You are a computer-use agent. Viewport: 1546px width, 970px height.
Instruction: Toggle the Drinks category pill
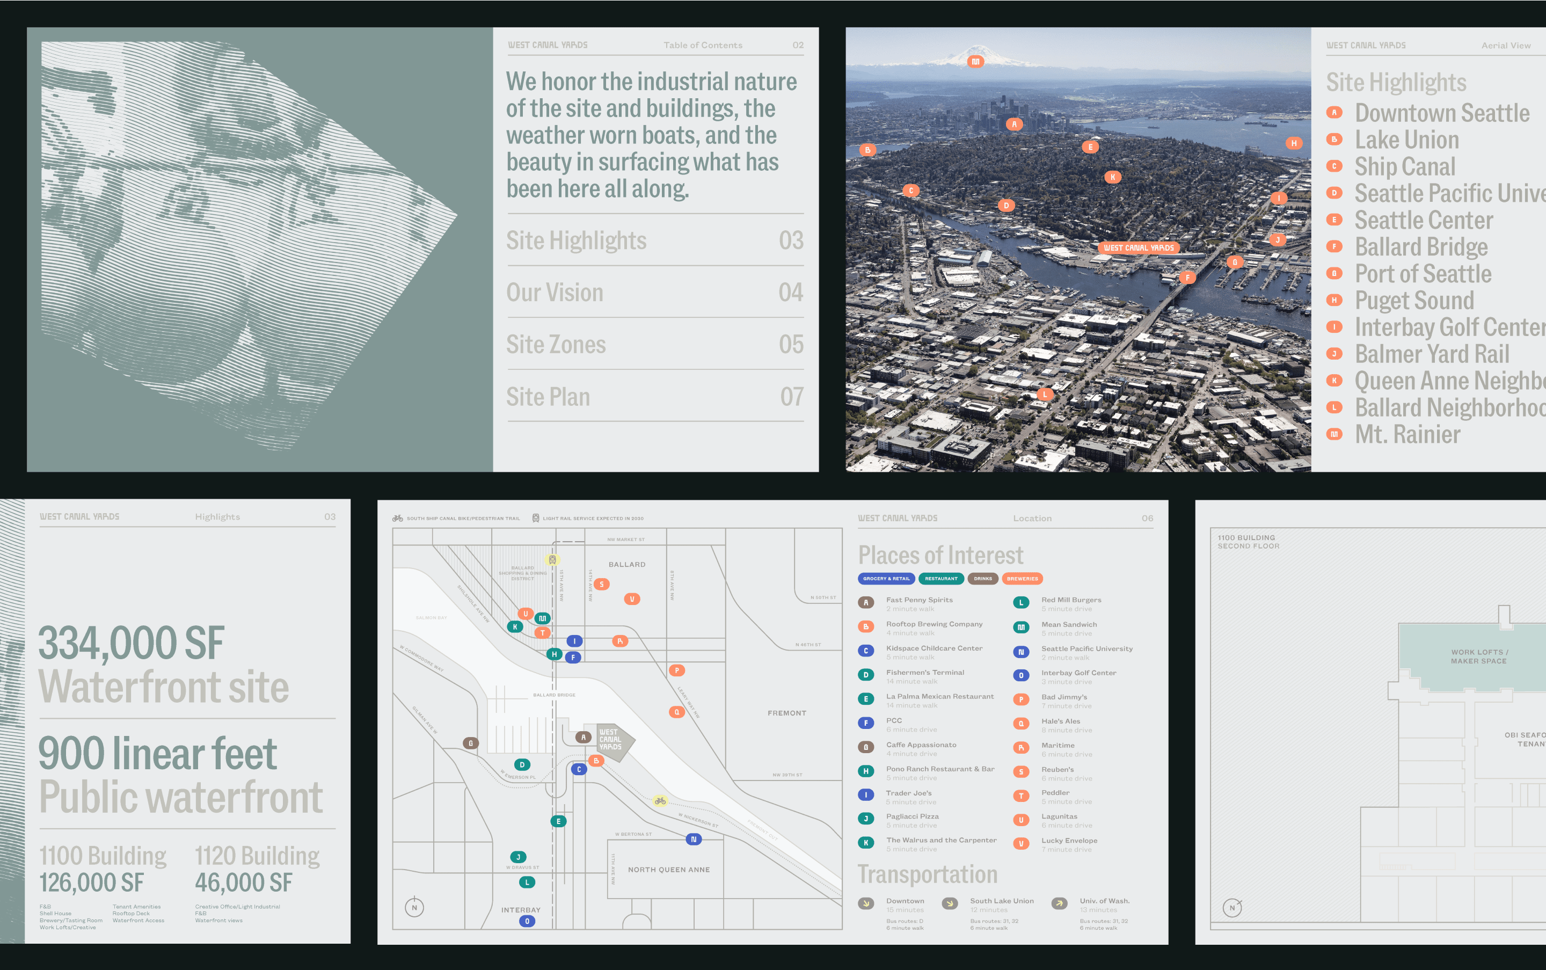(982, 579)
